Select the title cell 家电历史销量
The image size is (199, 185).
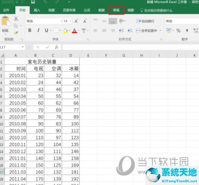(x=42, y=61)
